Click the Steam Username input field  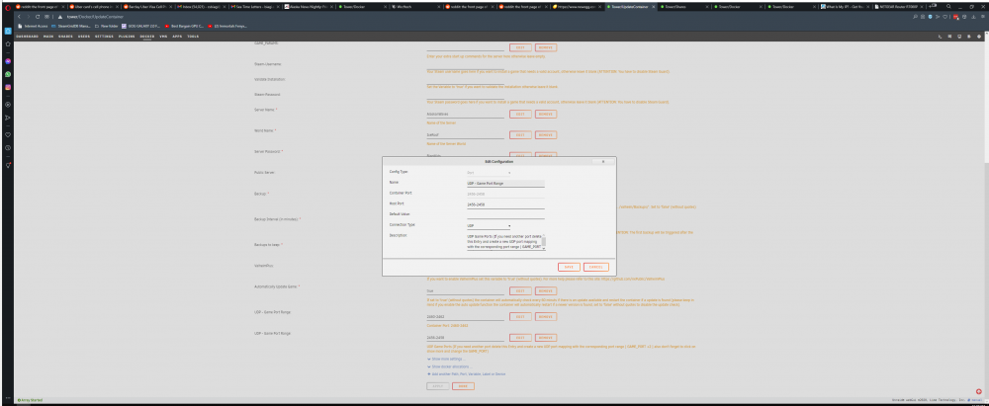[466, 66]
